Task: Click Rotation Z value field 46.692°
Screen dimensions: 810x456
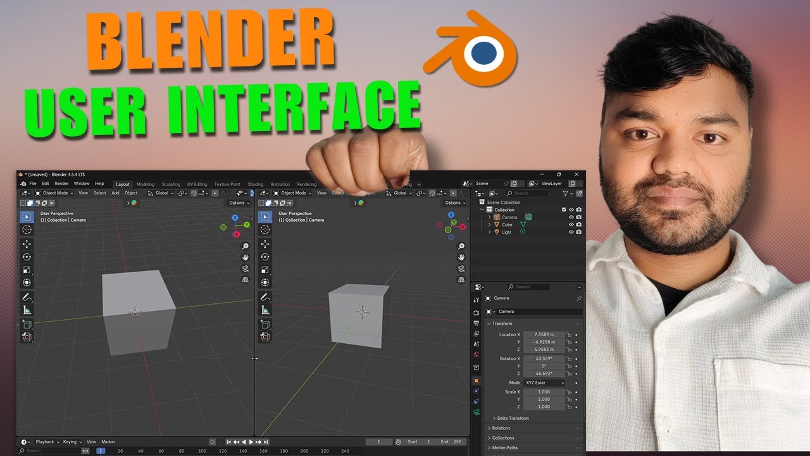Action: pos(544,374)
